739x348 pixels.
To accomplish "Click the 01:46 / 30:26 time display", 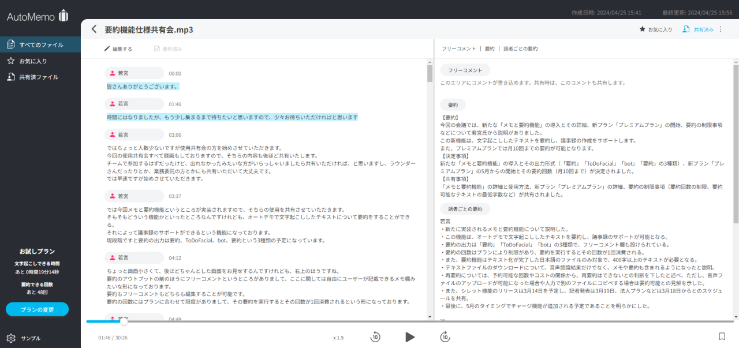I will [x=113, y=338].
